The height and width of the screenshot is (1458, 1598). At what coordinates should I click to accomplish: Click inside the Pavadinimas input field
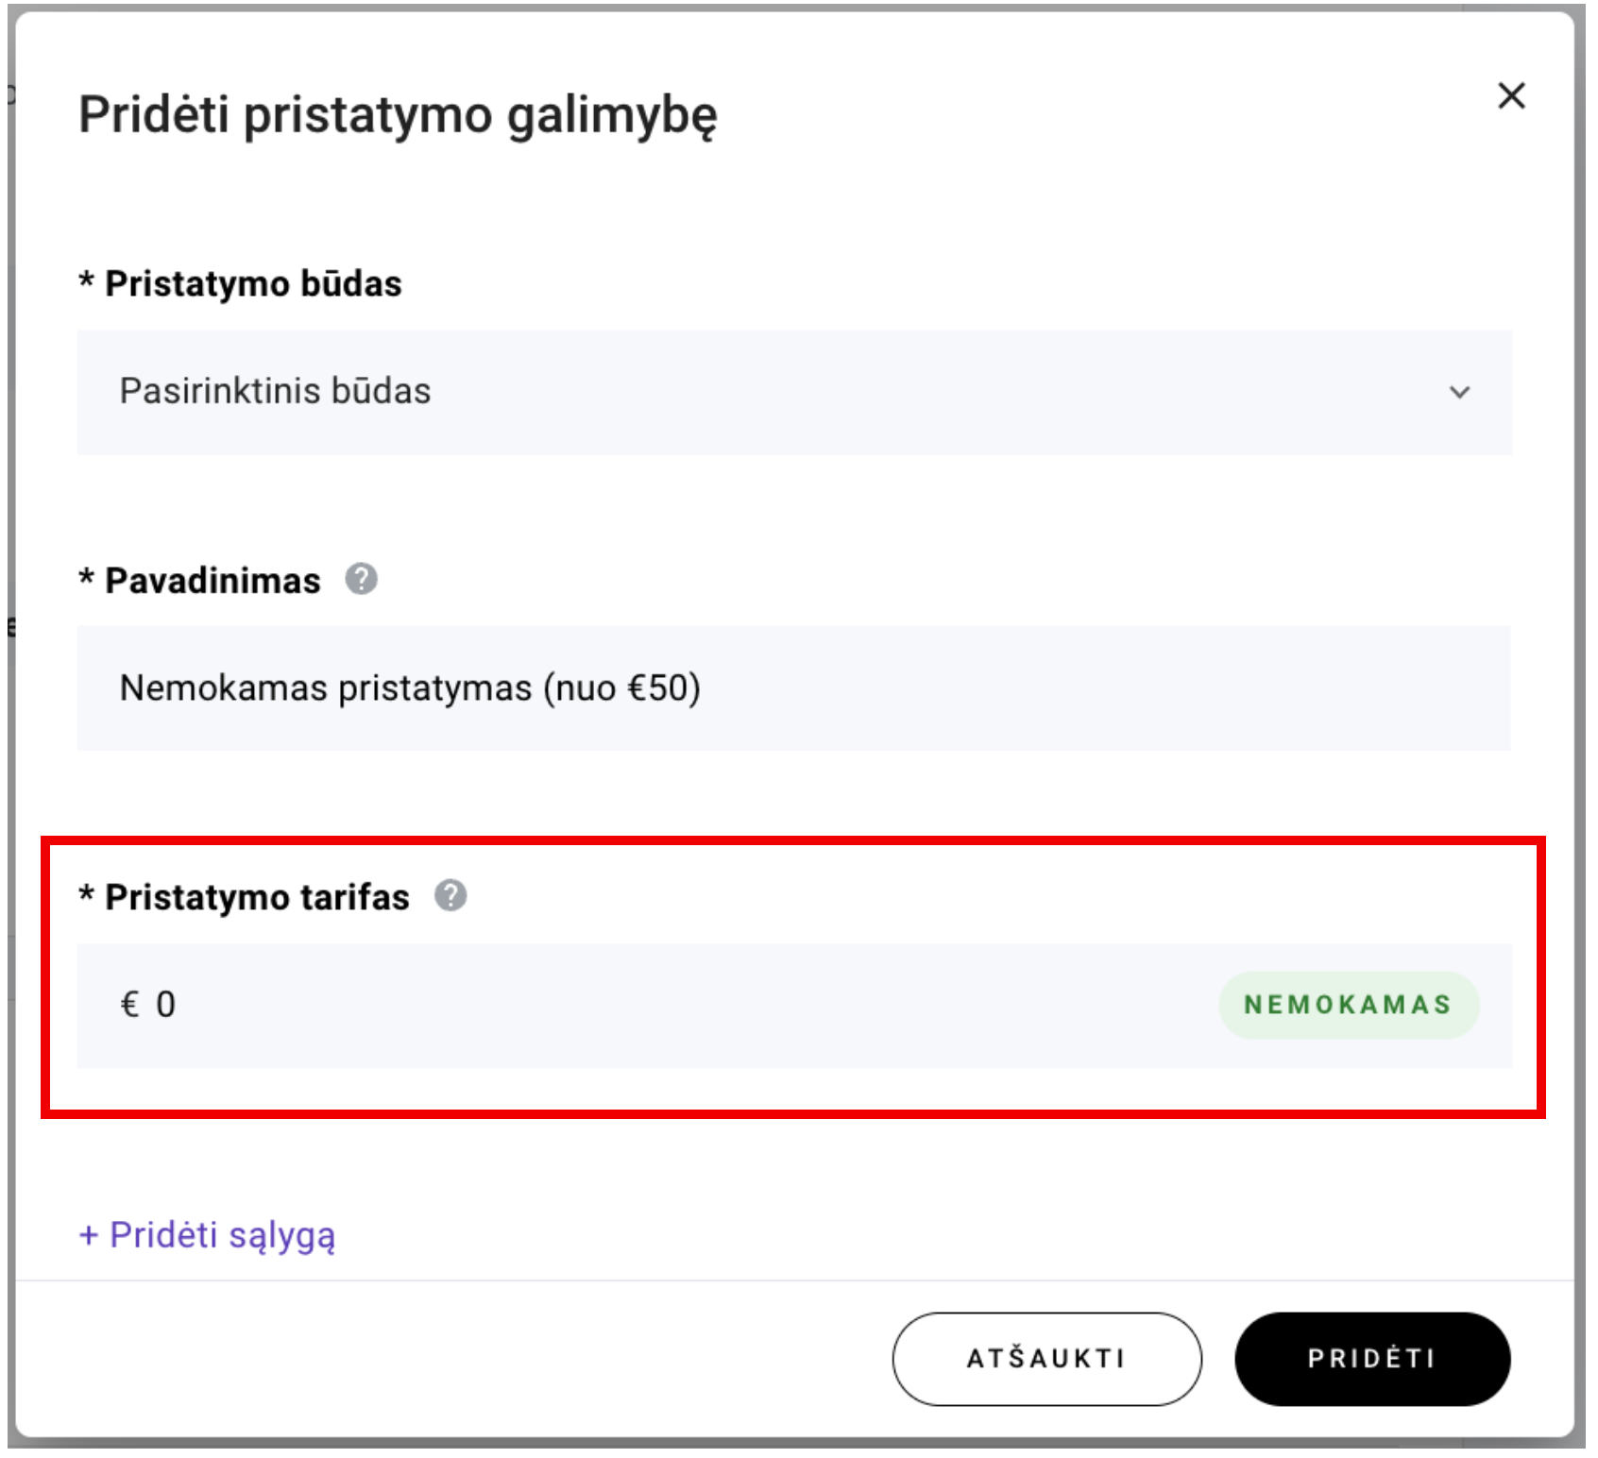661,687
